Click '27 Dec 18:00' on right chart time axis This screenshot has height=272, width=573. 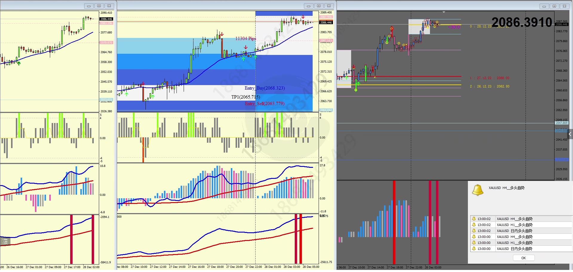[395, 268]
